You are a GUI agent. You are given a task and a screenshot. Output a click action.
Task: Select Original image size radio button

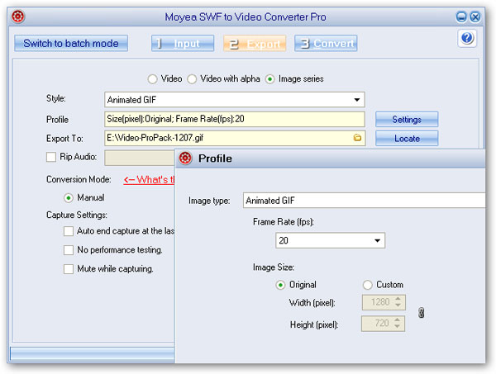pos(280,285)
